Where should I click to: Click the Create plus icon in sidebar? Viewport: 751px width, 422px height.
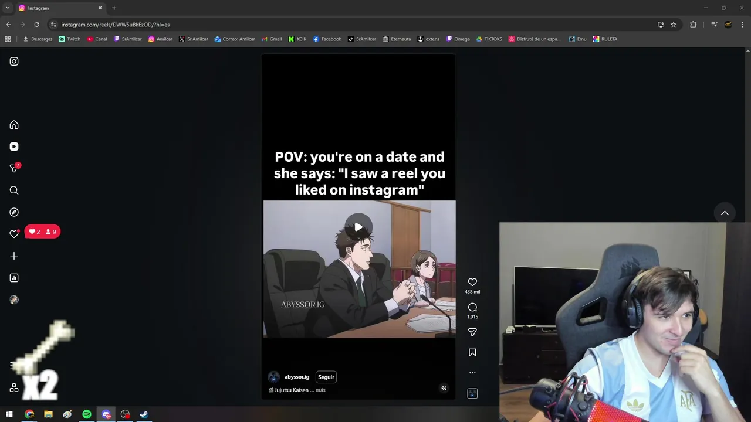[x=14, y=256]
